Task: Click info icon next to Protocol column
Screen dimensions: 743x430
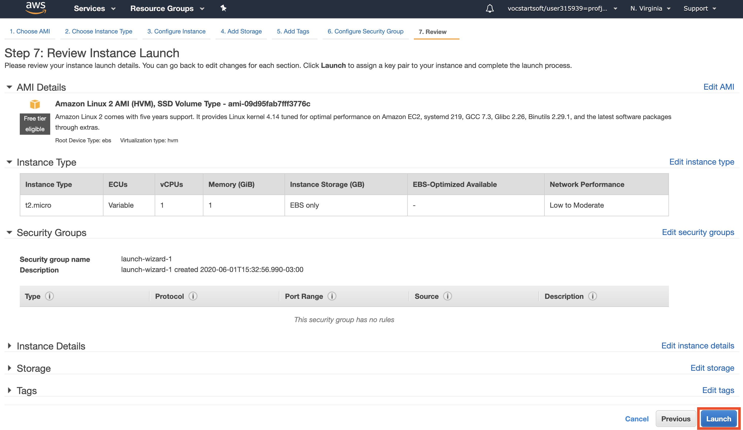Action: [x=193, y=296]
